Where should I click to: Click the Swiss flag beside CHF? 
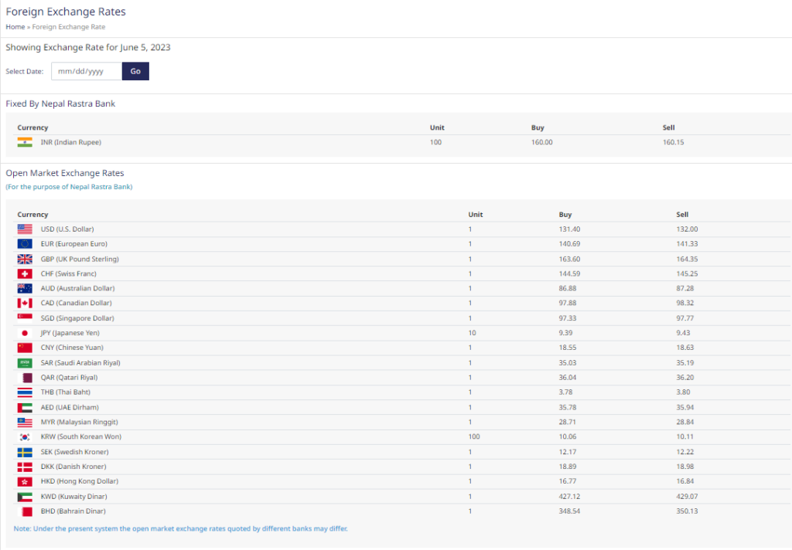25,273
